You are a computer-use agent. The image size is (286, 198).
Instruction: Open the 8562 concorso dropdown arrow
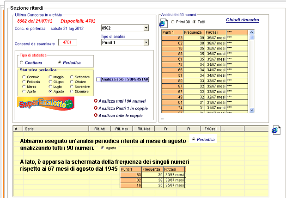pyautogui.click(x=146, y=28)
